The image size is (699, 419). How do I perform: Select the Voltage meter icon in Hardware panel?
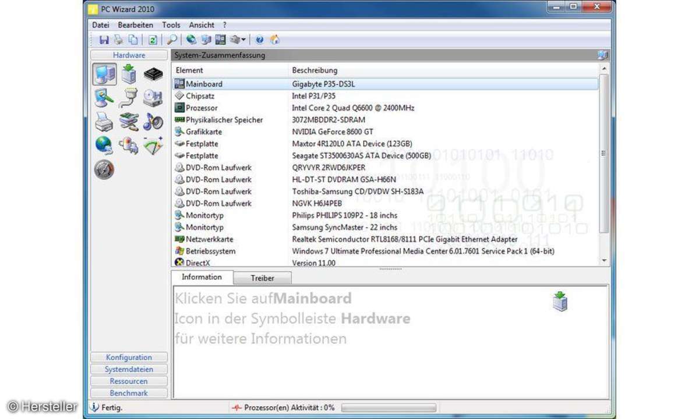(x=153, y=145)
